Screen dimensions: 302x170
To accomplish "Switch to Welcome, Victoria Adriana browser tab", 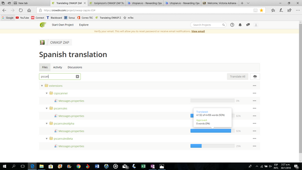I will [x=220, y=3].
